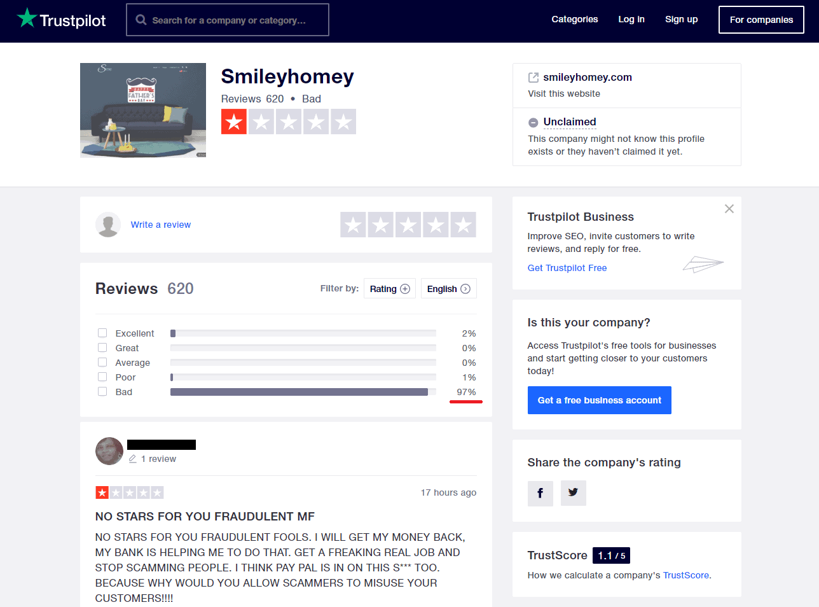The width and height of the screenshot is (819, 607).
Task: Click the fifth star of company rating
Action: [x=343, y=122]
